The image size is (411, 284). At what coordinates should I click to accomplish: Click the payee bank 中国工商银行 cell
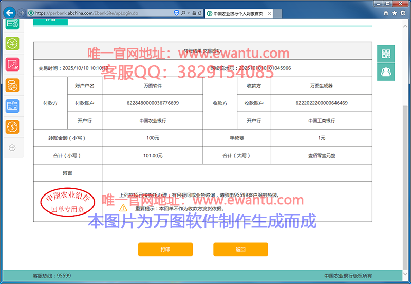[x=322, y=121]
